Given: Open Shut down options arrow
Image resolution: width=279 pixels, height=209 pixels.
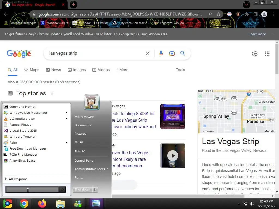Looking at the screenshot, I should [x=95, y=189].
